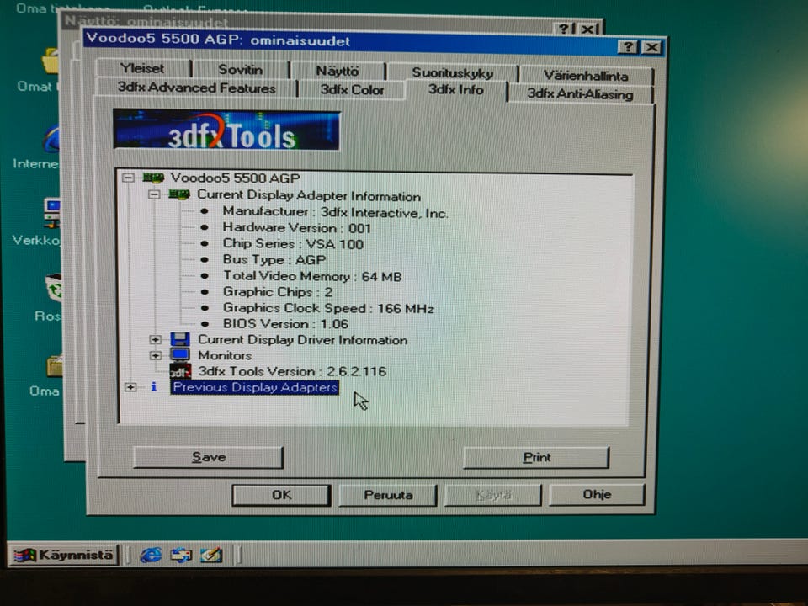Expand the Monitors node
This screenshot has width=808, height=606.
(155, 355)
